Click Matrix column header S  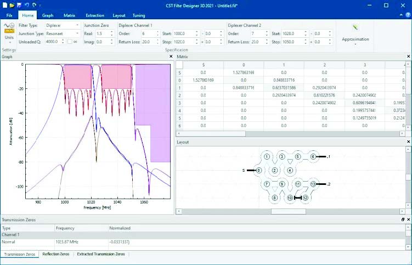click(x=204, y=65)
